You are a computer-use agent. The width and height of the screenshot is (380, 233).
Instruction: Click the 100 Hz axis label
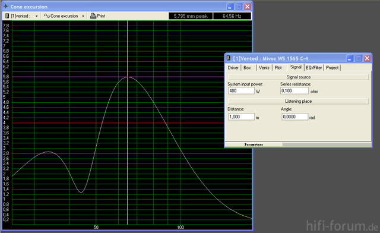[x=180, y=228]
